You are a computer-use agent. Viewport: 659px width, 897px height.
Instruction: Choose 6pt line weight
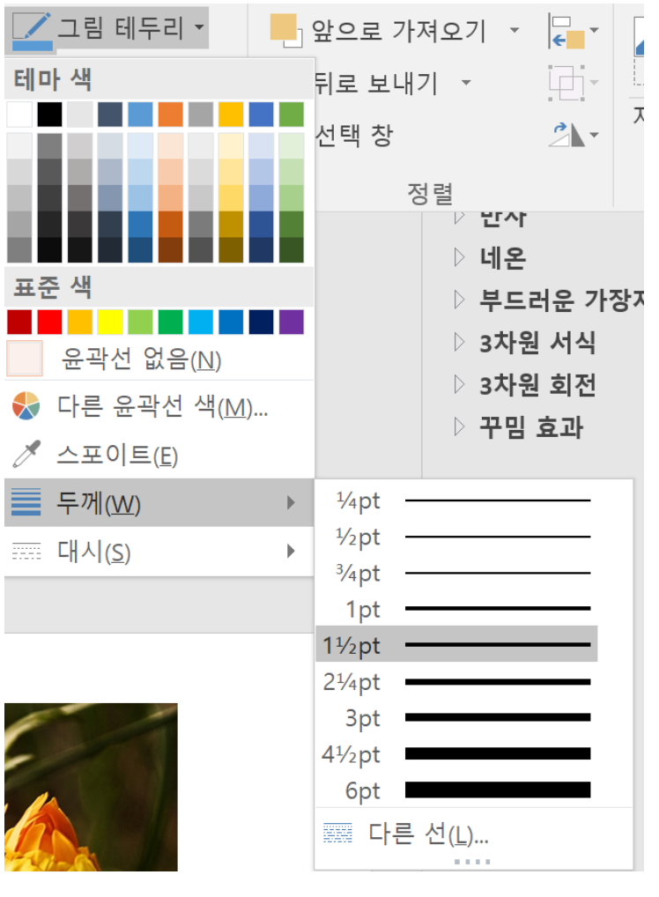(456, 790)
